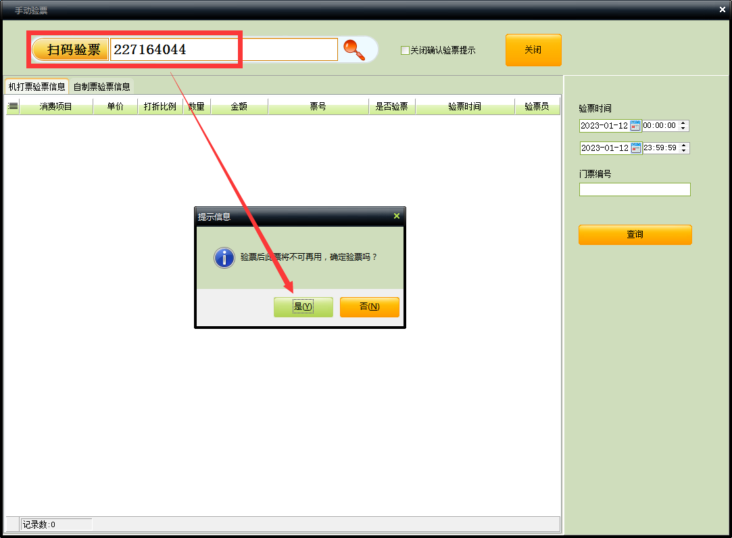
Task: Click the 00:00:00 start time stepper arrows
Action: coord(684,126)
